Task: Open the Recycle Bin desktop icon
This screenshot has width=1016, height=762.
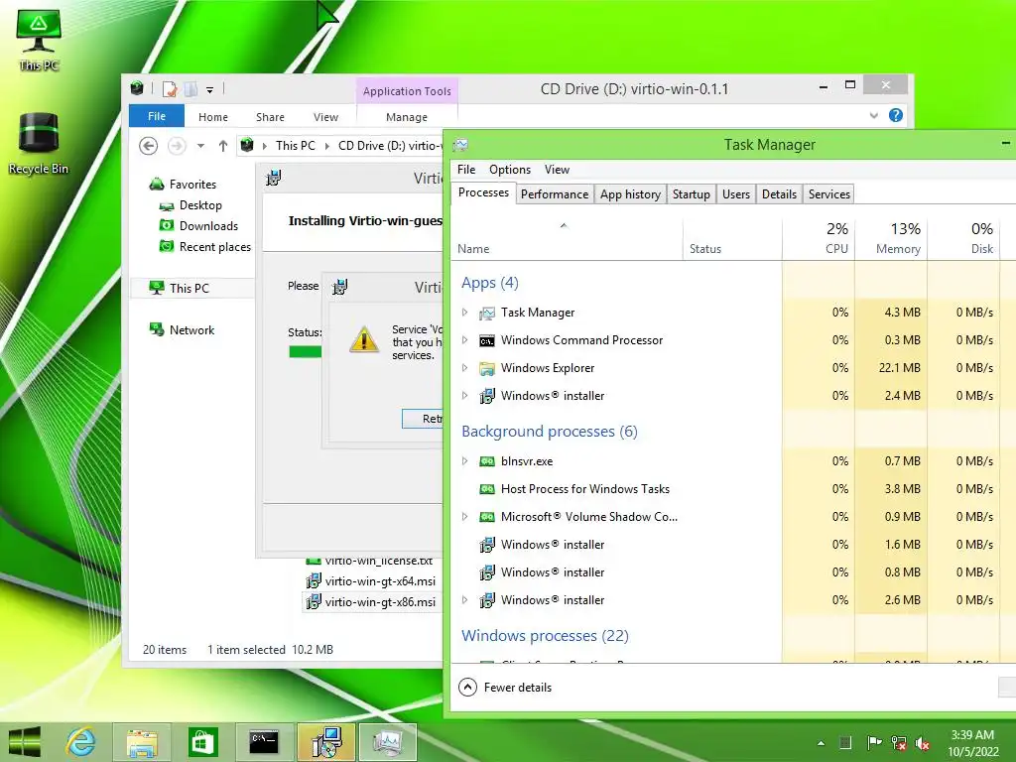Action: [x=39, y=143]
